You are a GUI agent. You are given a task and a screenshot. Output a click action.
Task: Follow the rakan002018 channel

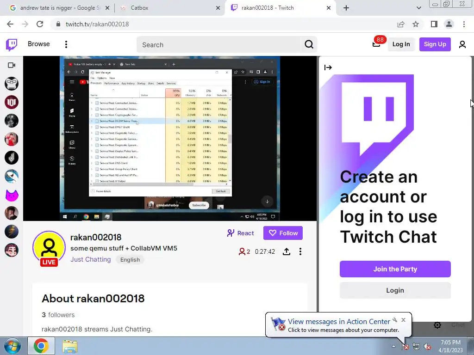tap(283, 233)
